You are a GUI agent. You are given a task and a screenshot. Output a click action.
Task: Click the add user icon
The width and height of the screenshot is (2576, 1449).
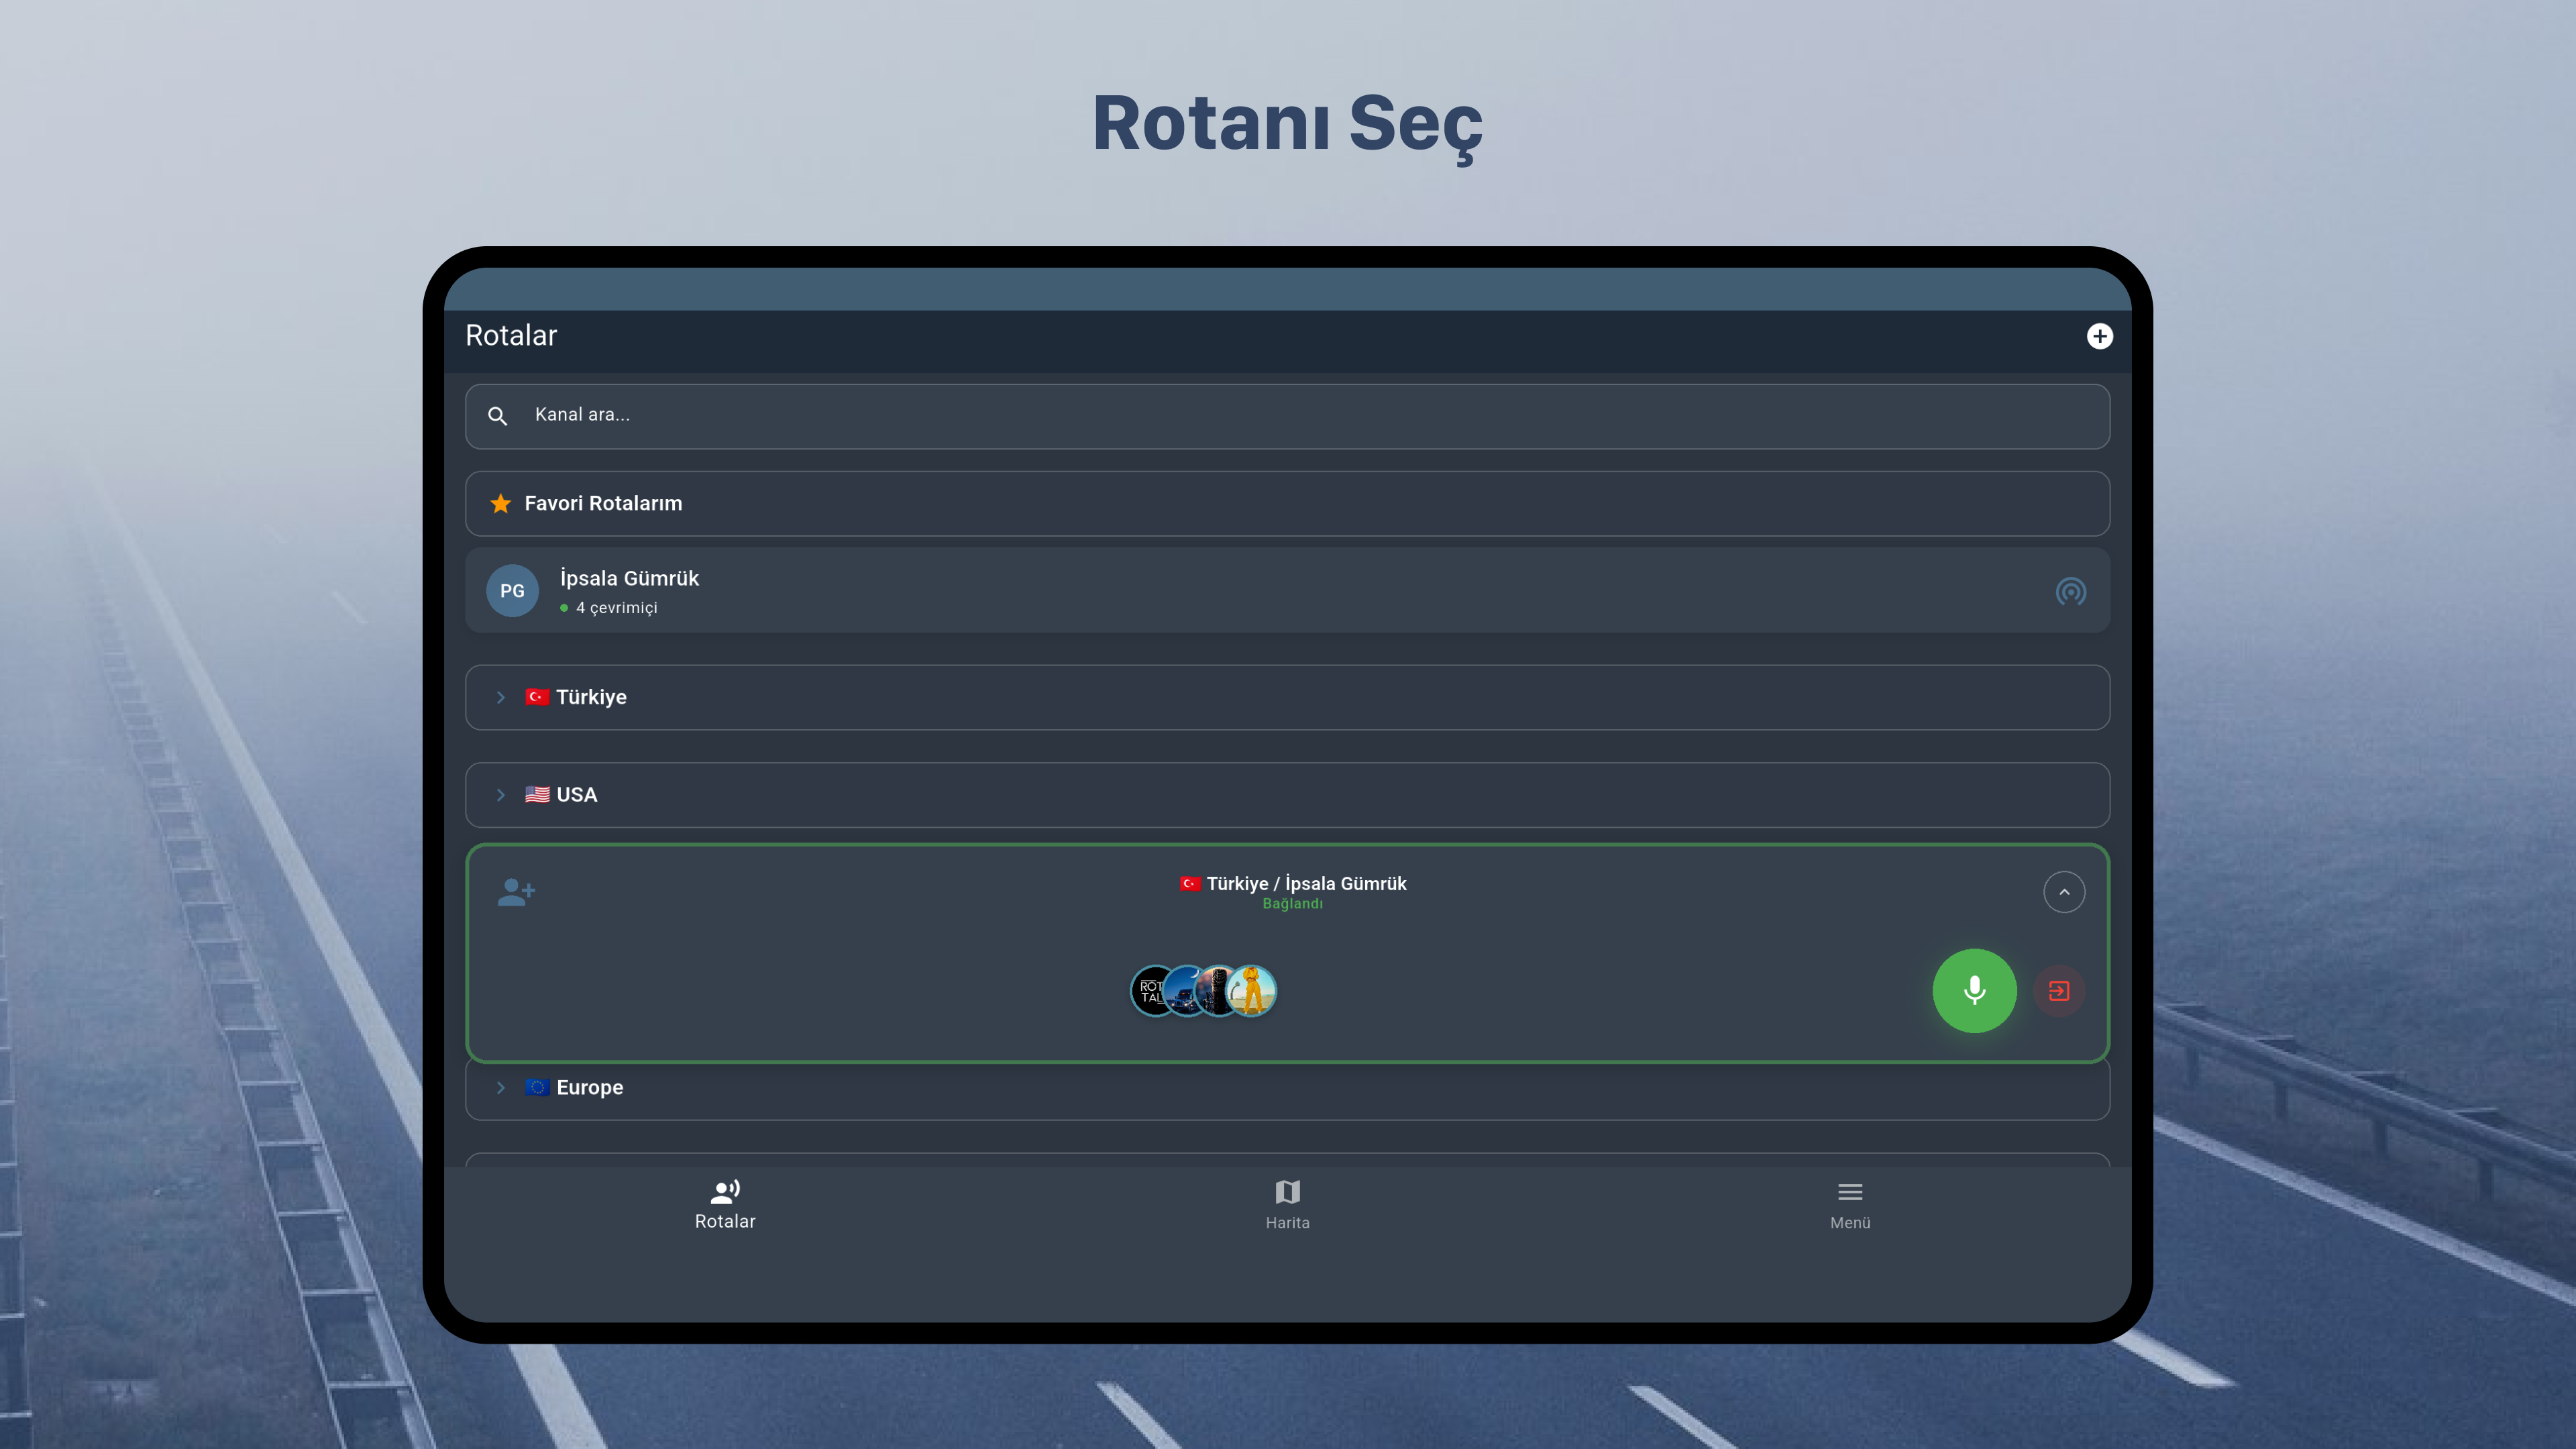pos(516,891)
